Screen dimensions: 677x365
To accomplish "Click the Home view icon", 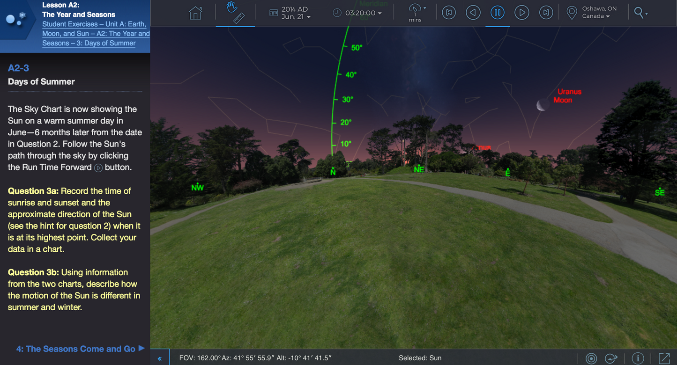I will [x=195, y=13].
